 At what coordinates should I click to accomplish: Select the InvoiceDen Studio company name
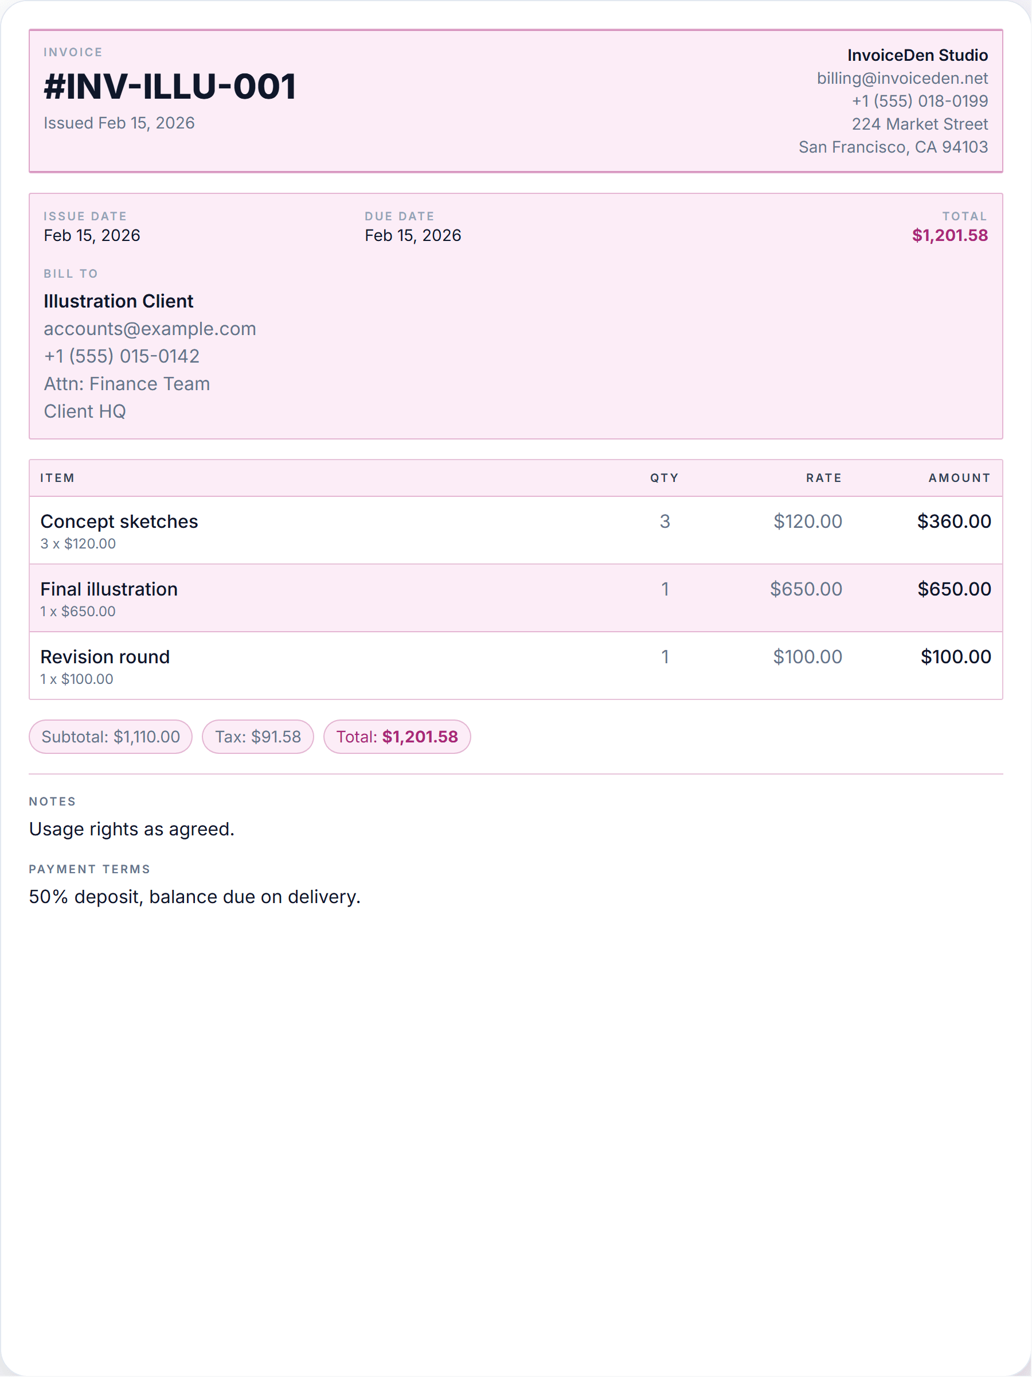click(917, 56)
